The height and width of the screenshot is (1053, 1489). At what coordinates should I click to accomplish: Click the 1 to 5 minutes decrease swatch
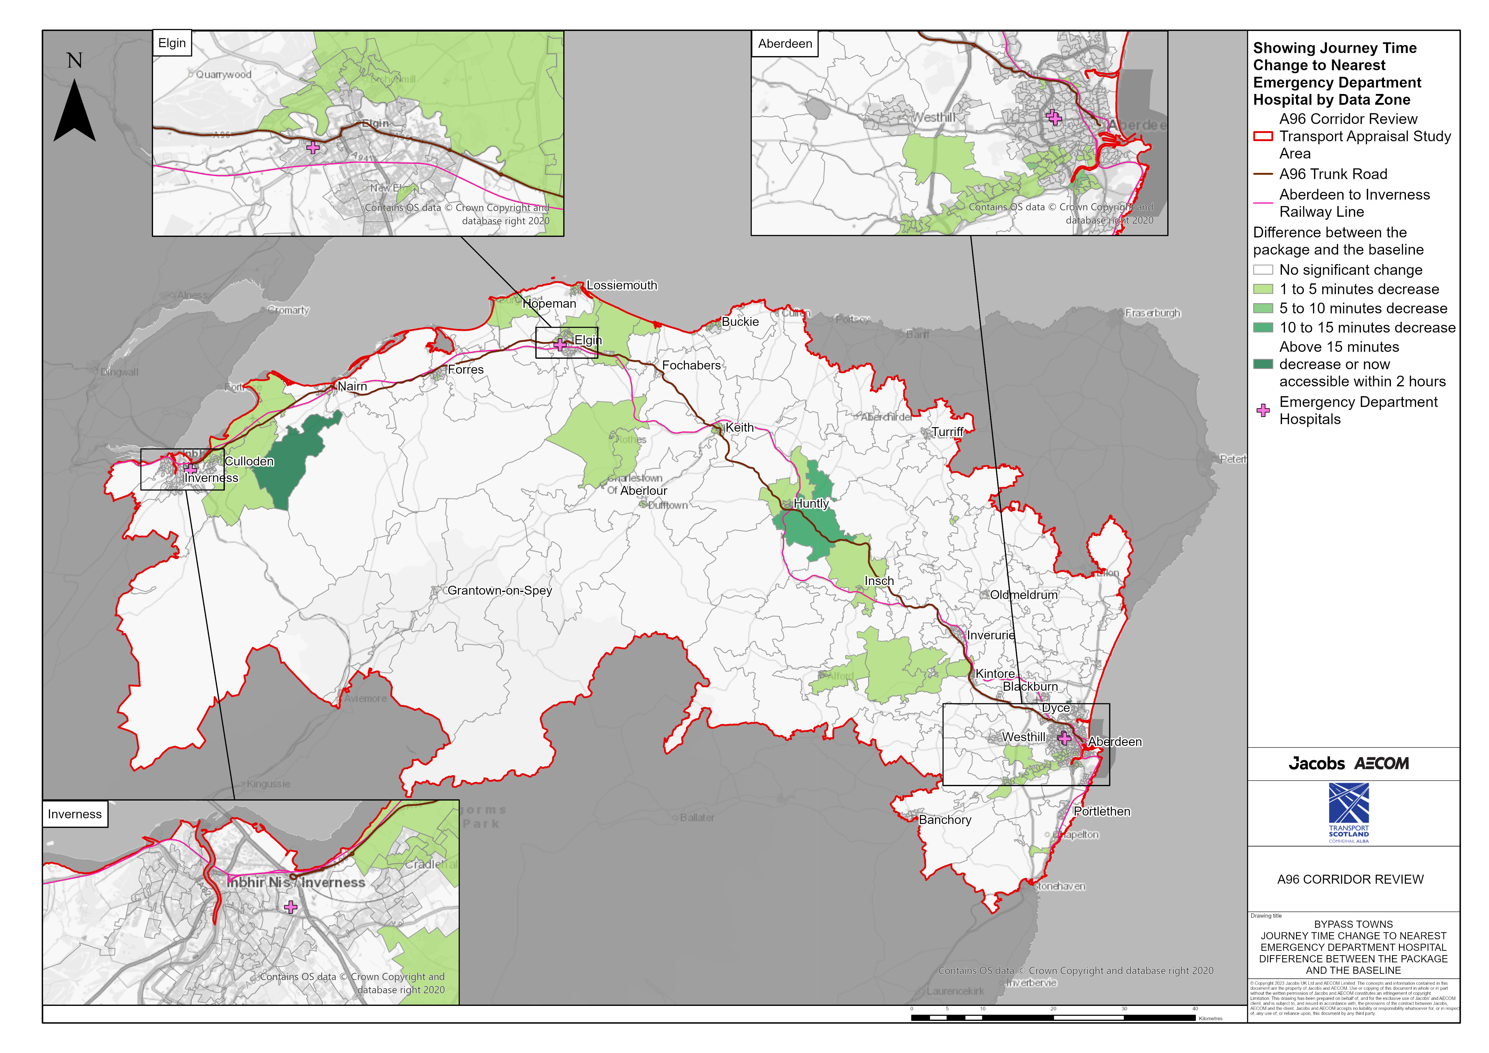(x=1263, y=289)
